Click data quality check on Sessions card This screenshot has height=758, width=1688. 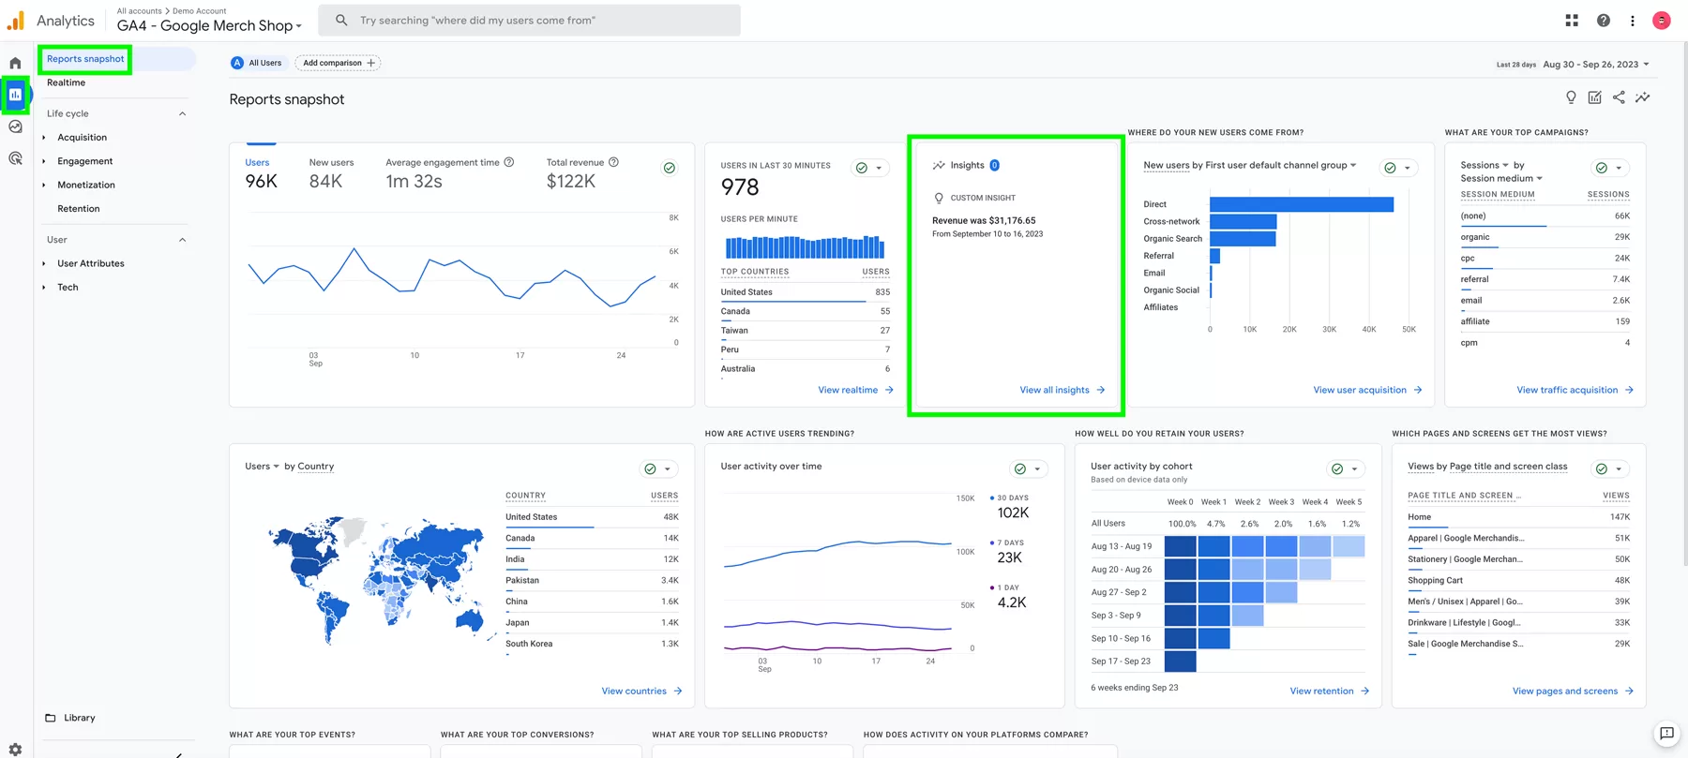(x=1602, y=168)
